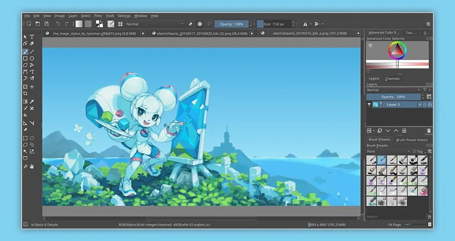
Task: Select the Text tool in toolbox
Action: pos(32,37)
